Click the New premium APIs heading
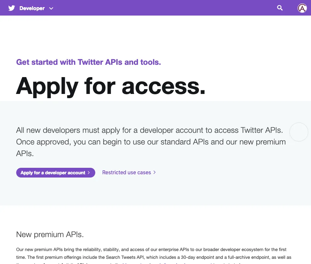The width and height of the screenshot is (311, 264). click(50, 235)
